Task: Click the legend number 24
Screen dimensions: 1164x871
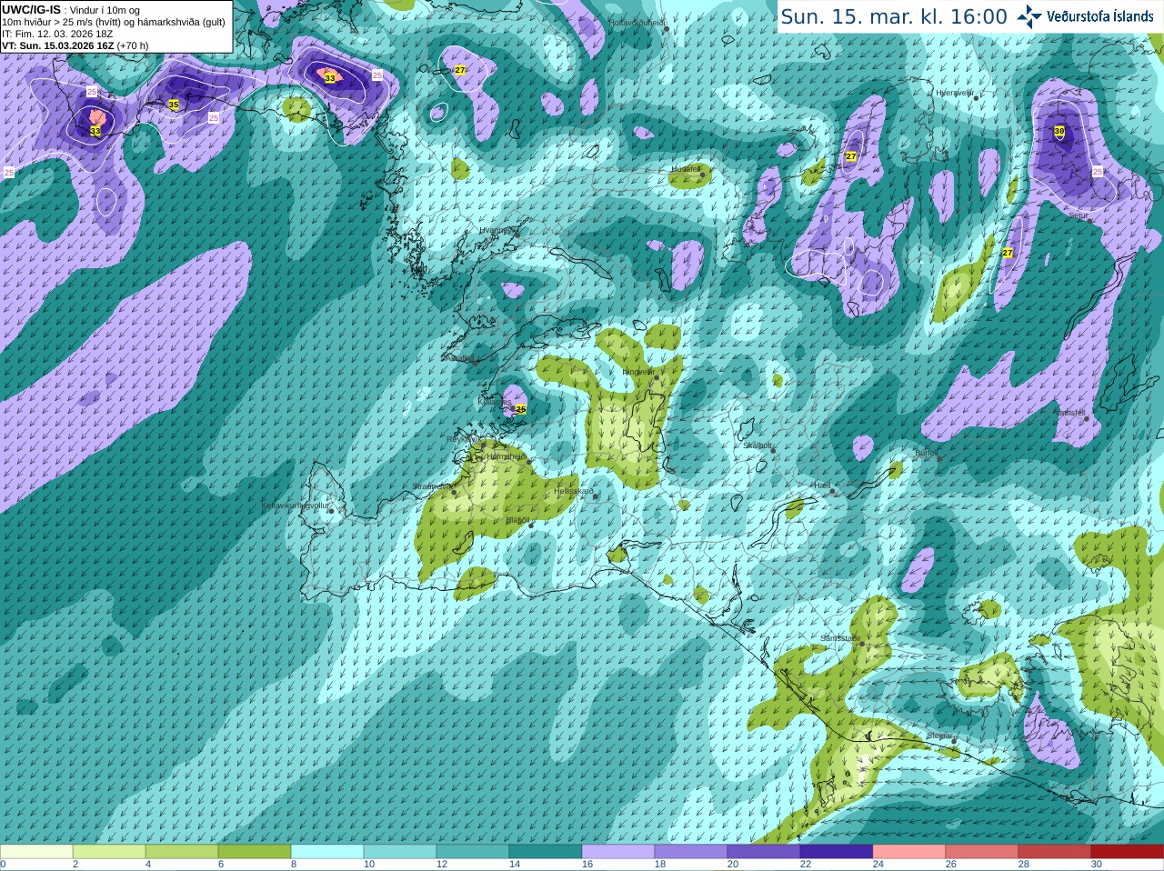Action: tap(878, 865)
